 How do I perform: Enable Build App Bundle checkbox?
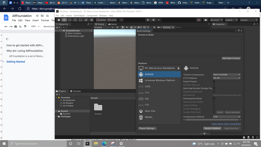click(214, 88)
